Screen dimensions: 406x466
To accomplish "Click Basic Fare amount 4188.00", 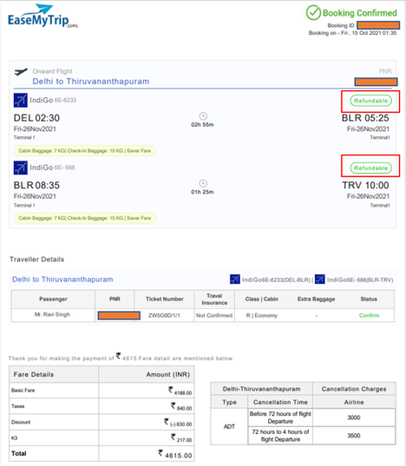I will [x=180, y=391].
